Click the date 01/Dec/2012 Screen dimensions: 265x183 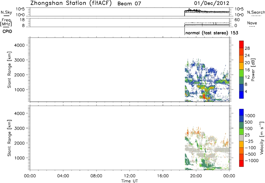(x=212, y=3)
